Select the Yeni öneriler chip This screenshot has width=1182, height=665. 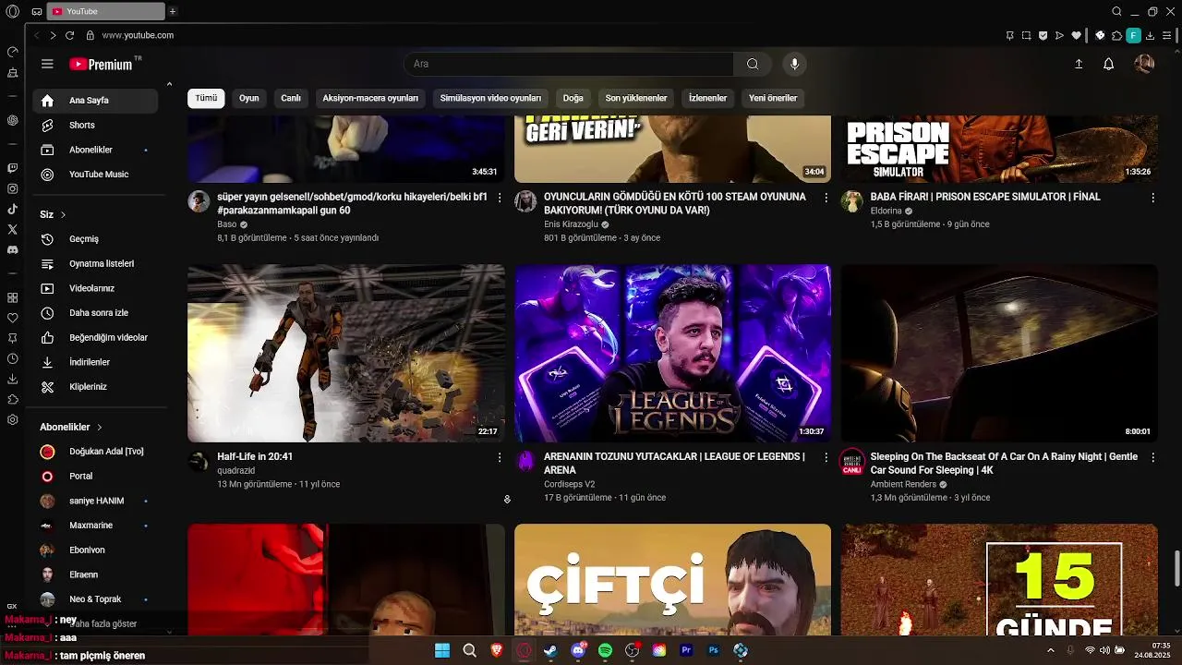coord(773,98)
